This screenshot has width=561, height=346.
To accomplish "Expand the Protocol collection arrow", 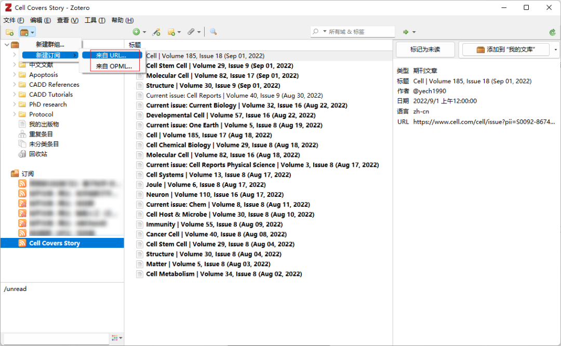I will coord(15,114).
